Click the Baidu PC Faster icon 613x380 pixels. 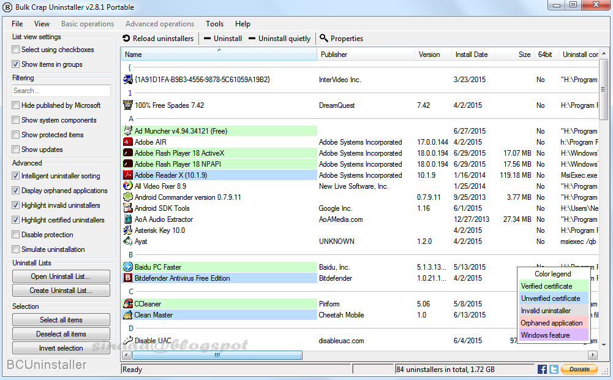tap(128, 267)
